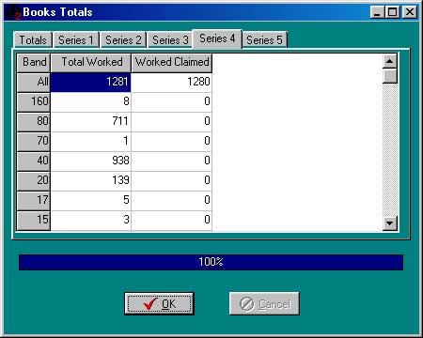Screen dimensions: 423x338
Task: Click Total Worked cell for band 15
Action: click(91, 221)
